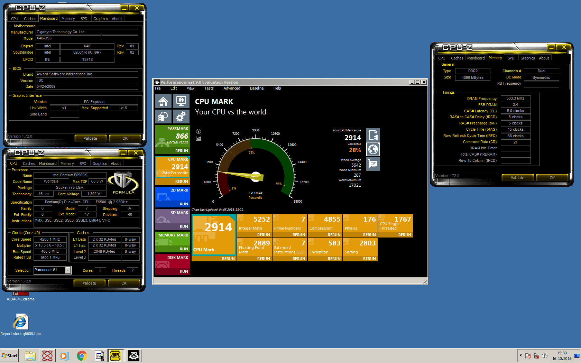Rerun the Floating Point Math test
This screenshot has height=363, width=581.
tap(264, 259)
